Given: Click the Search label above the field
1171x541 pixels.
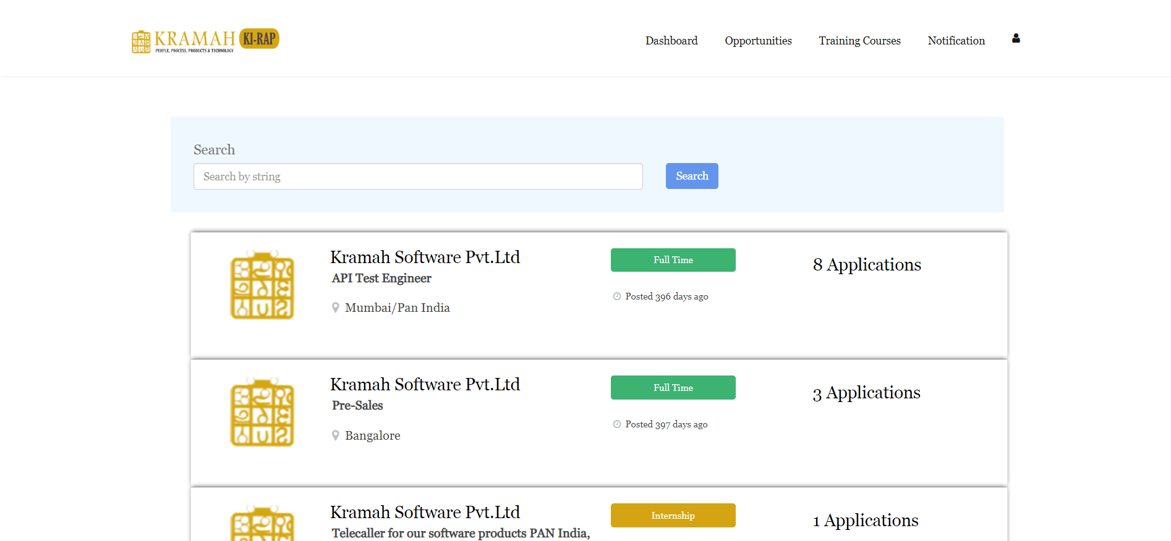Looking at the screenshot, I should (x=214, y=150).
